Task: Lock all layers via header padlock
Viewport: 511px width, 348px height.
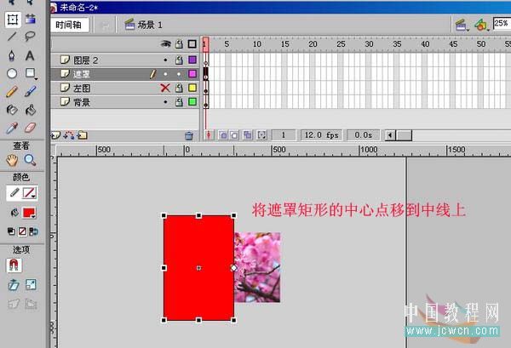Action: point(179,44)
